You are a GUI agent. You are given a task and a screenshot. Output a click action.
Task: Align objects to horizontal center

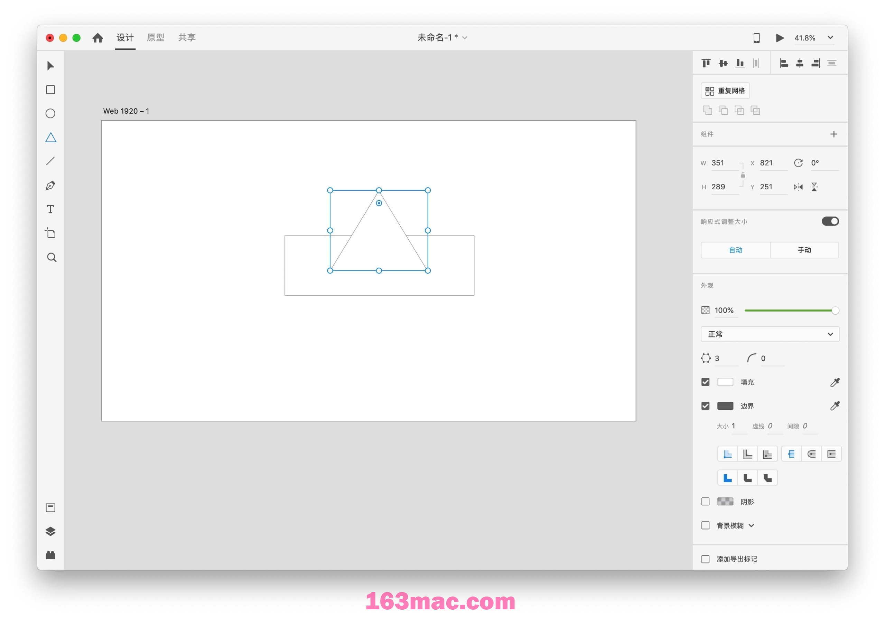point(800,63)
